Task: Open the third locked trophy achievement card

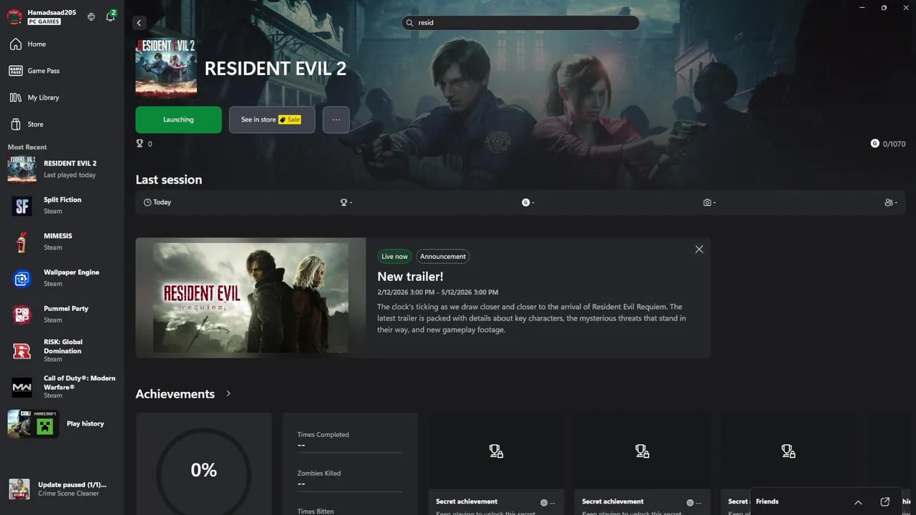Action: [x=788, y=463]
